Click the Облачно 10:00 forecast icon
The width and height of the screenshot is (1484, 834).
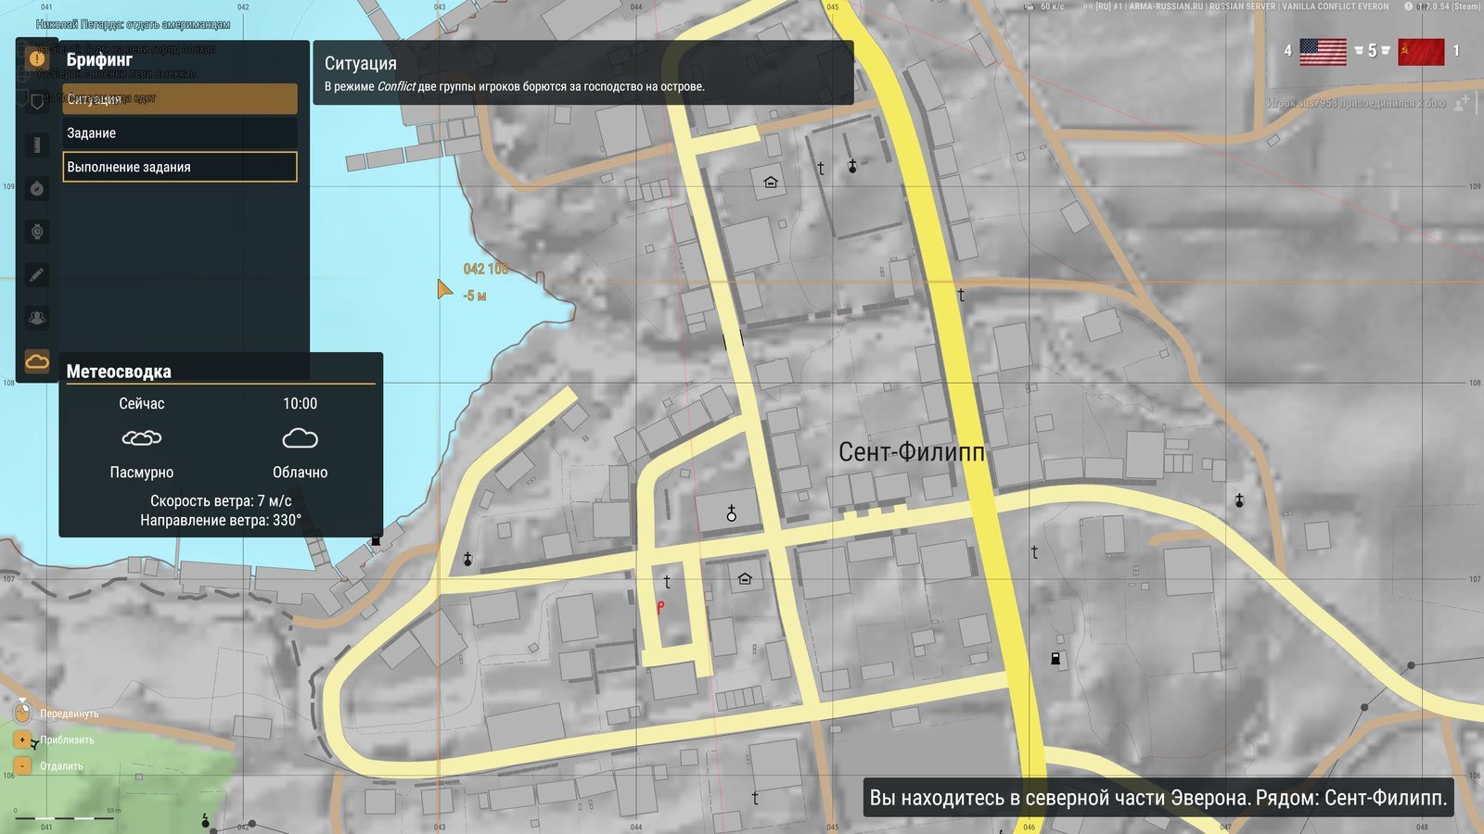pos(300,437)
